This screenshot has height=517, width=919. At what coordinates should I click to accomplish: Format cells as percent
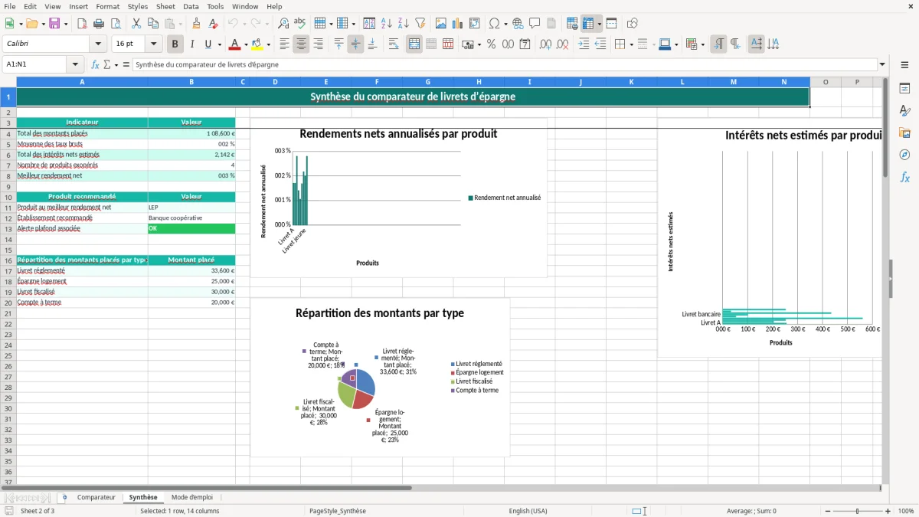click(492, 44)
